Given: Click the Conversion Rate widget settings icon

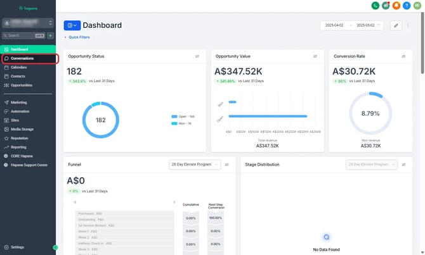Looking at the screenshot, I should click(x=412, y=56).
